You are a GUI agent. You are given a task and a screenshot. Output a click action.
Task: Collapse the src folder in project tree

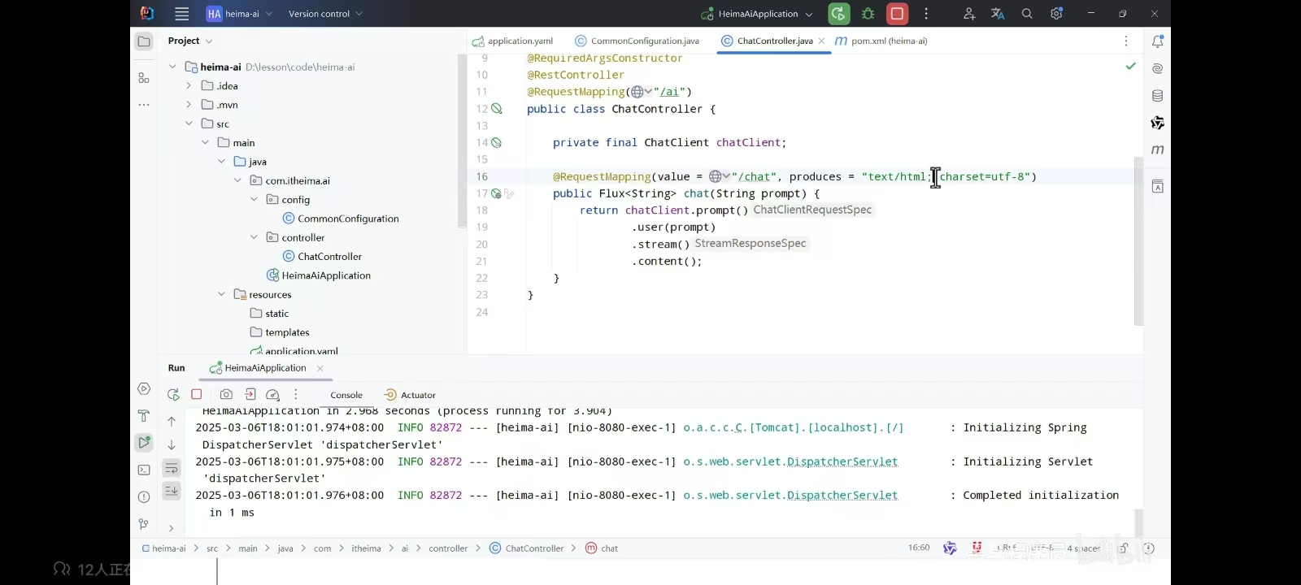[x=189, y=123]
